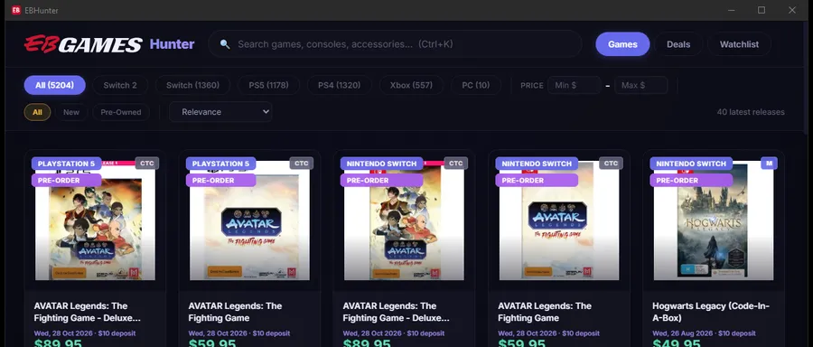
Task: Close the EBHunter window
Action: point(791,10)
